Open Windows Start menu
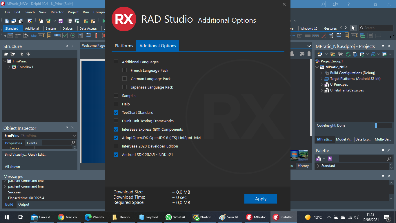The image size is (396, 223). click(x=7, y=217)
